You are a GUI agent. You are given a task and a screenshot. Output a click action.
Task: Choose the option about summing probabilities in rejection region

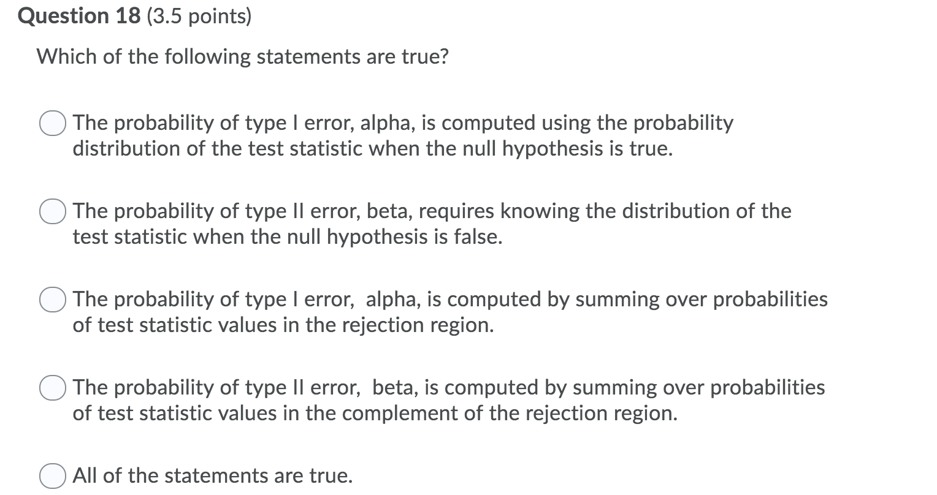(52, 300)
